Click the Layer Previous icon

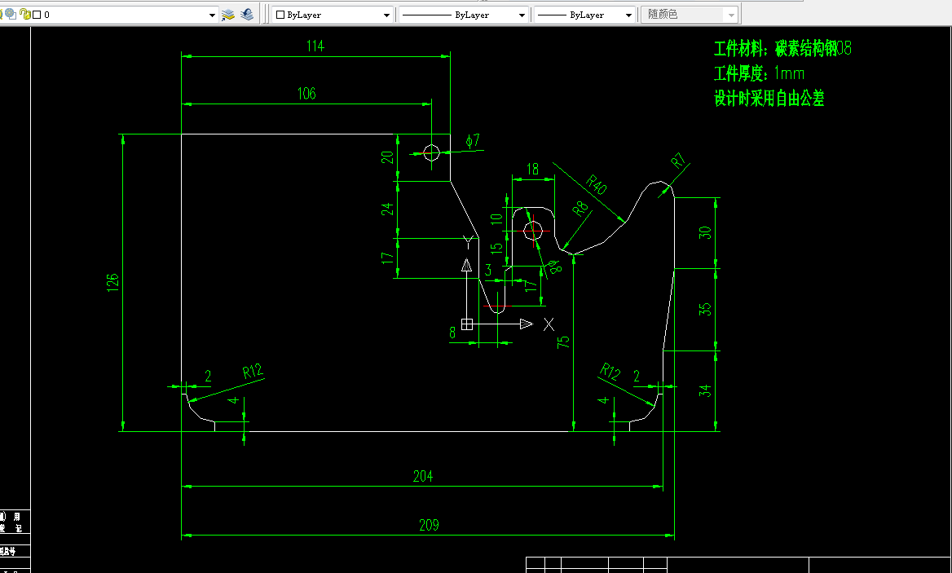(x=247, y=14)
